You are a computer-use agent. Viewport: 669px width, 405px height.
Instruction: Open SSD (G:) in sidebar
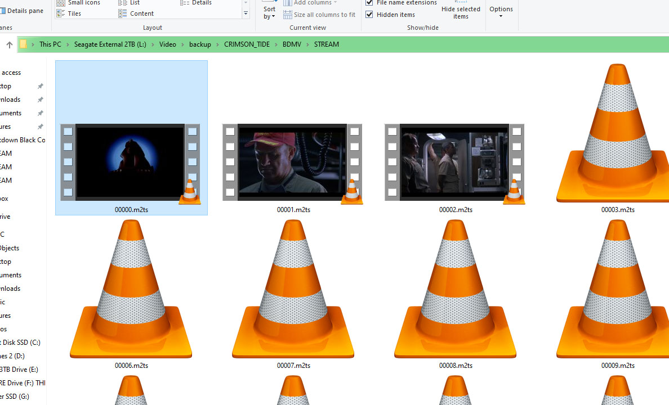click(15, 397)
